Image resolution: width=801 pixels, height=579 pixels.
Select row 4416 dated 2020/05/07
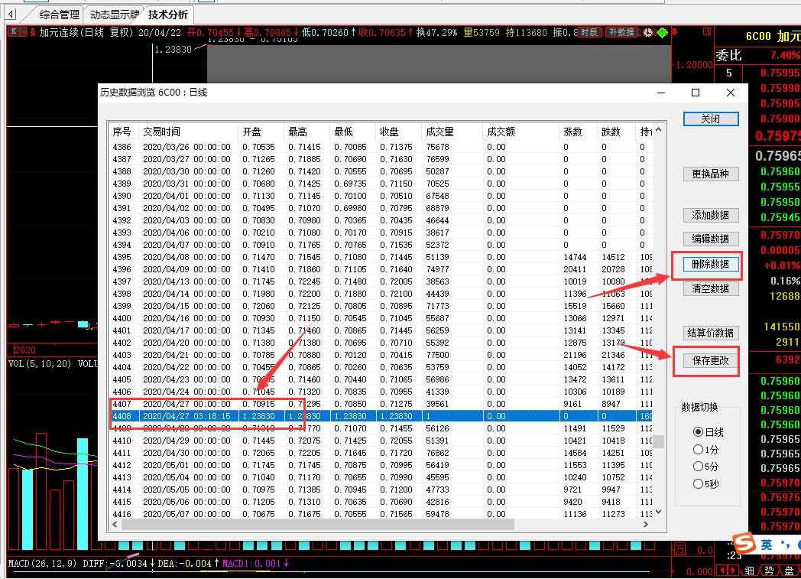[x=381, y=513]
